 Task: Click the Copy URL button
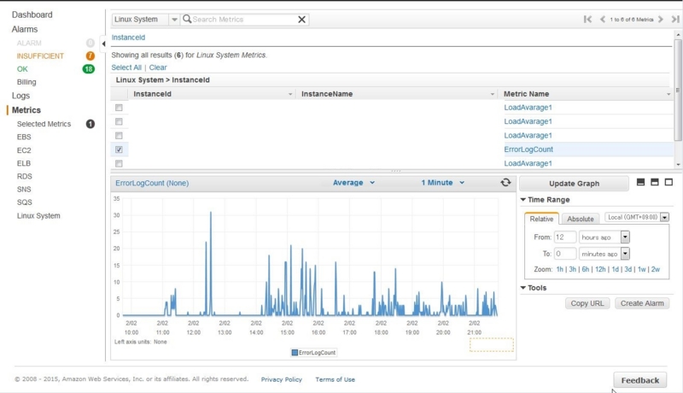pyautogui.click(x=587, y=303)
